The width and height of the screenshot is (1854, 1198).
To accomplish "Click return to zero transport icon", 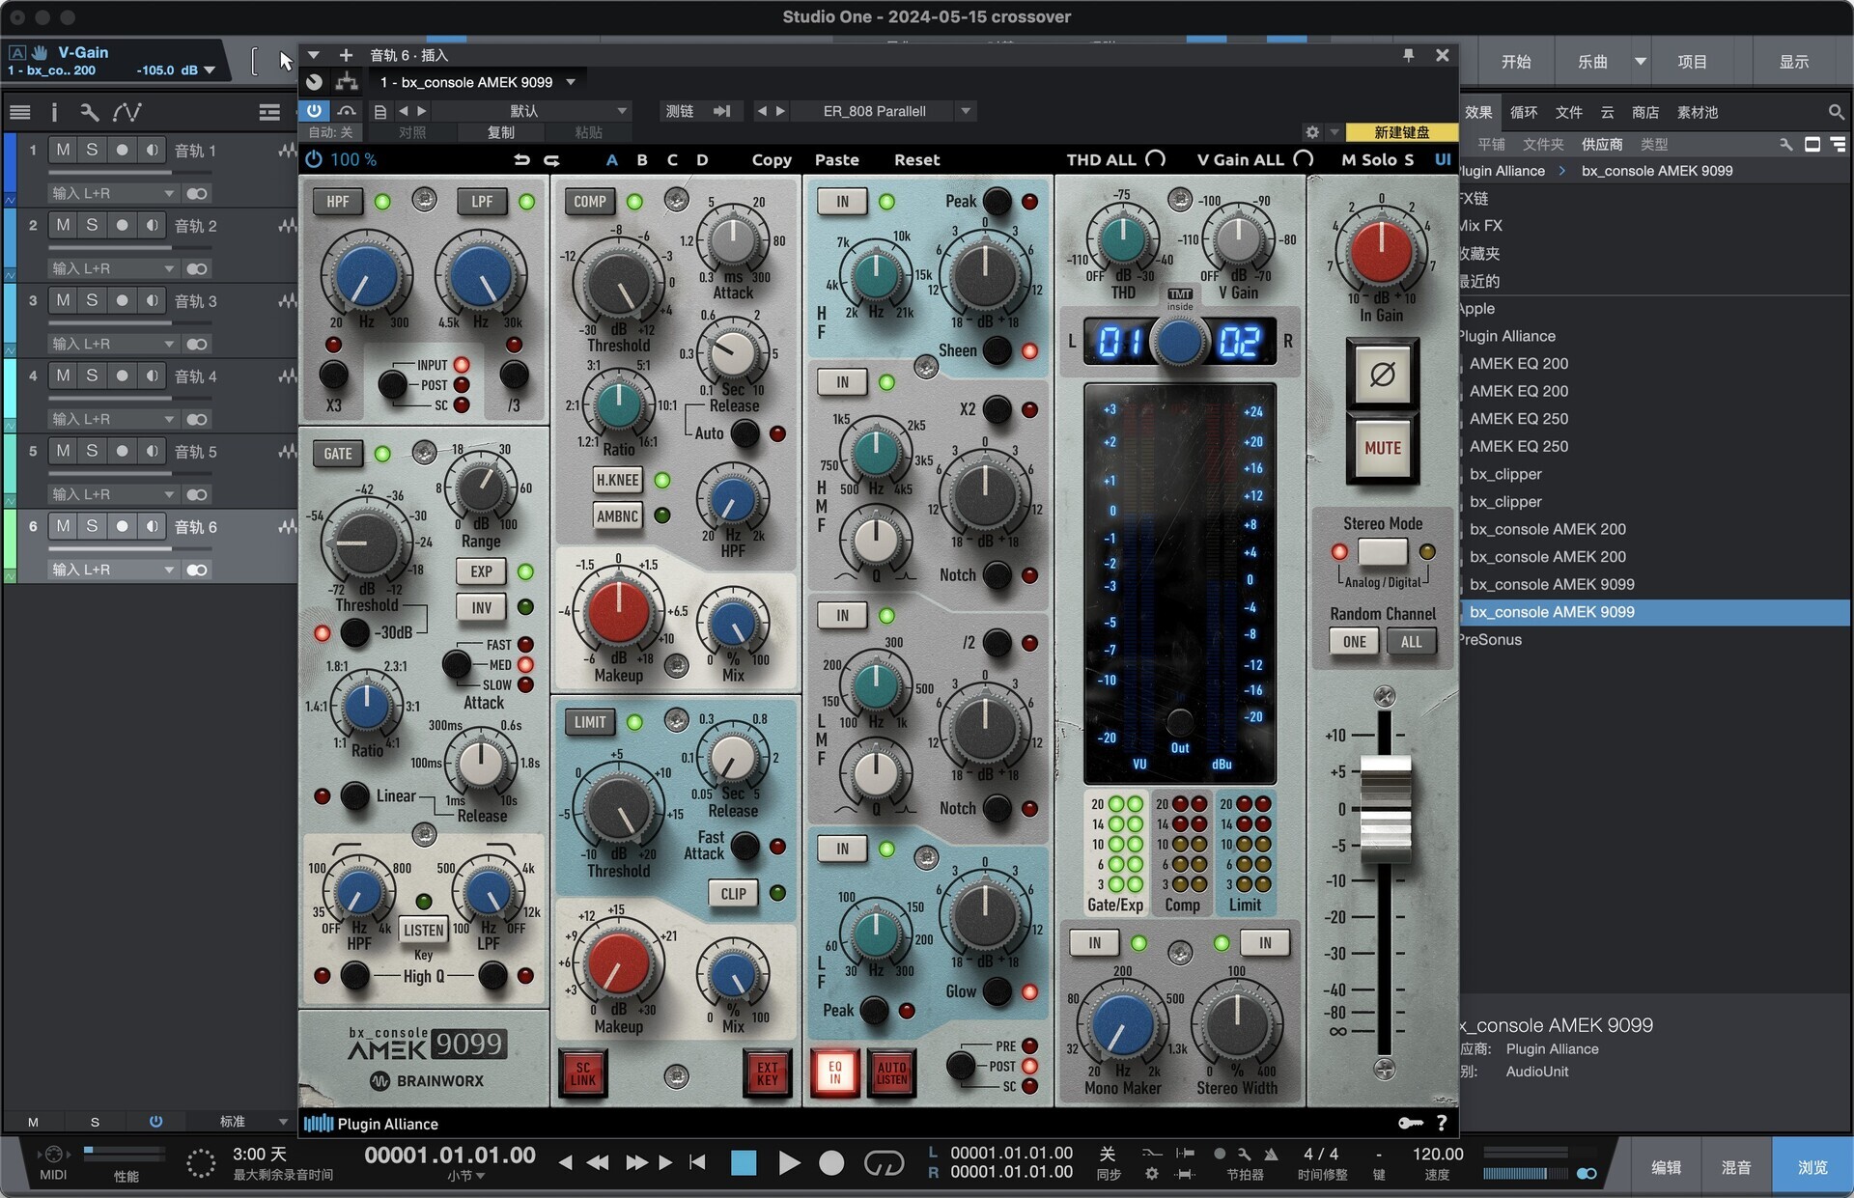I will click(x=697, y=1162).
